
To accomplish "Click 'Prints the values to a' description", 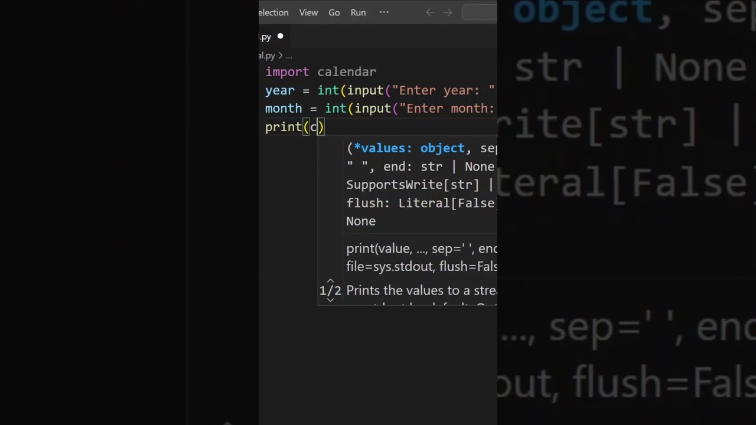I will coord(422,290).
